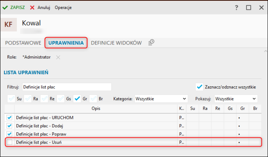This screenshot has height=157, width=268.
Task: Collapse the section with the right-edge chevron
Action: tap(265, 51)
